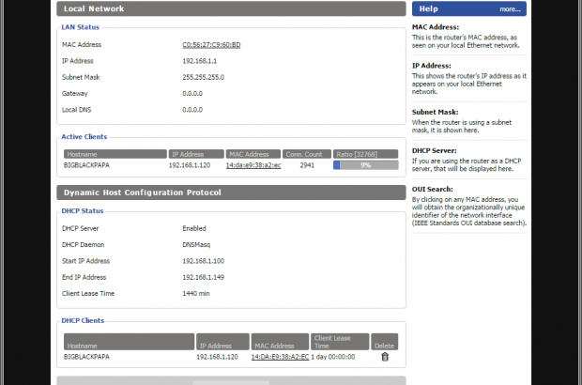
Task: Click the DHCP Daemon value DNSMasq
Action: (197, 244)
